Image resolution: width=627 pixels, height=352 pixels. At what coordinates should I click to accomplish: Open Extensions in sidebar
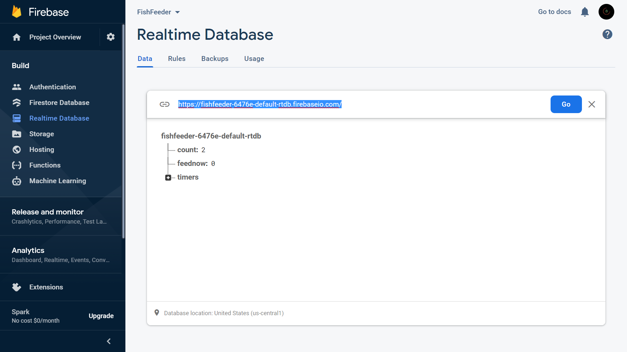(x=46, y=287)
